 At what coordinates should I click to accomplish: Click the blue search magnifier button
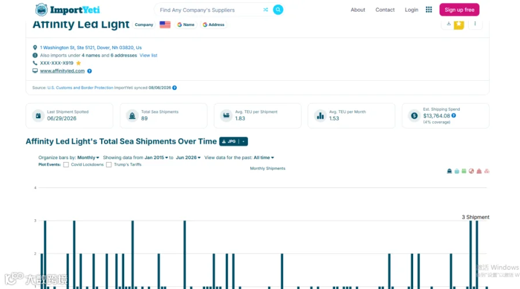pos(278,10)
